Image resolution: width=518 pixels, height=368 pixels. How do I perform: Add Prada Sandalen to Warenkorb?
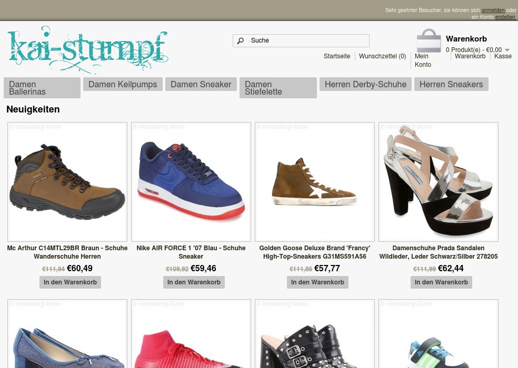tap(441, 282)
